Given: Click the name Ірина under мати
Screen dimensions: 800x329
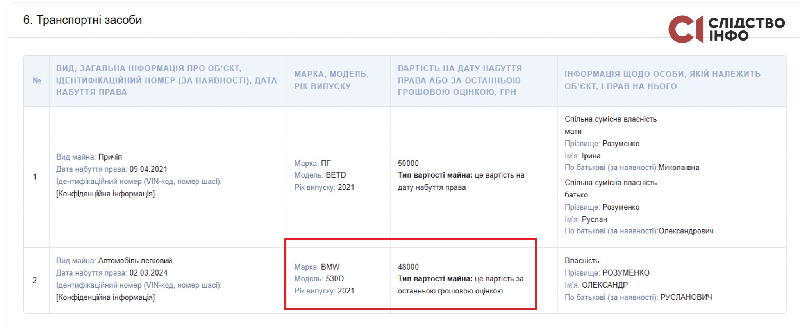Looking at the screenshot, I should point(591,156).
